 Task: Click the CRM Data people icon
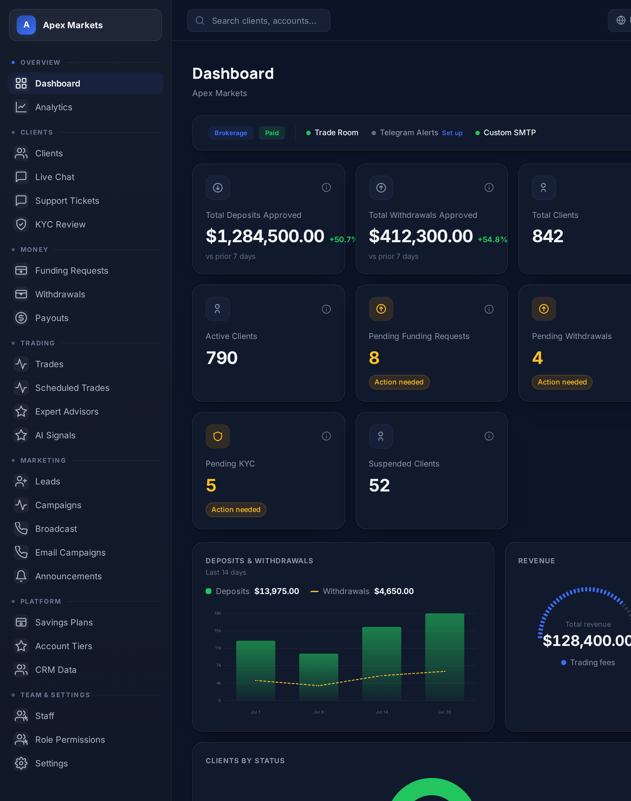[x=21, y=669]
